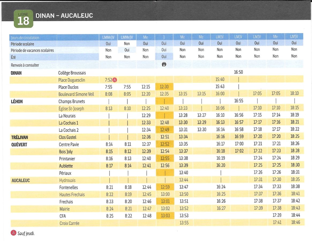Select the Église St-Joseph stop name

click(x=71, y=109)
